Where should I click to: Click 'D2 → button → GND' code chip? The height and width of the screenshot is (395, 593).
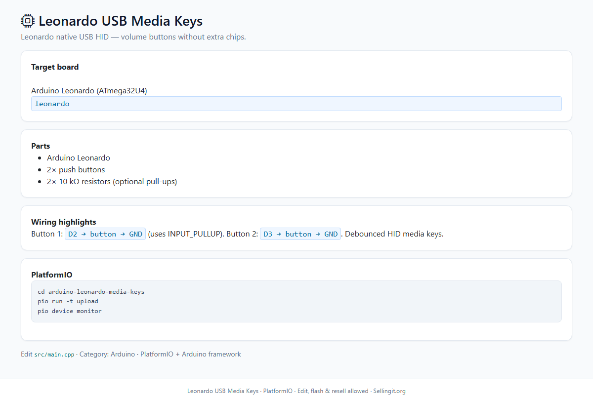point(105,234)
